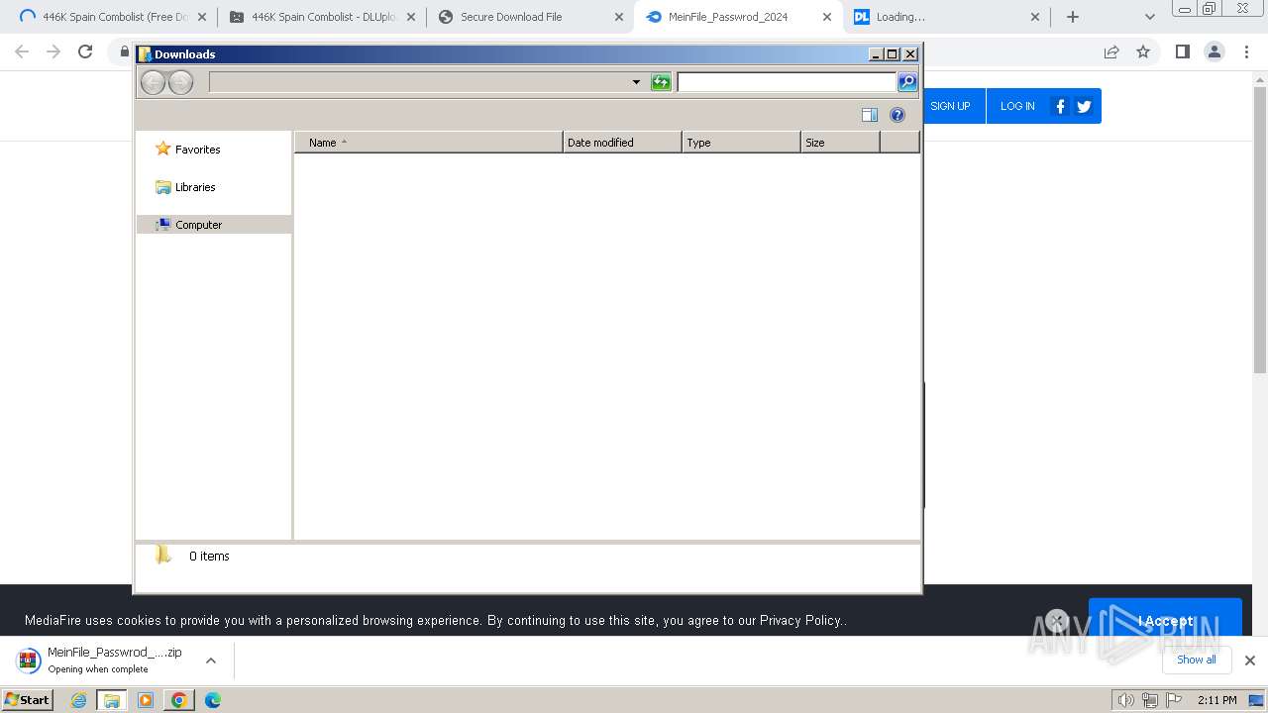This screenshot has height=713, width=1268.
Task: Refresh the Downloads folder with the green button
Action: point(661,82)
